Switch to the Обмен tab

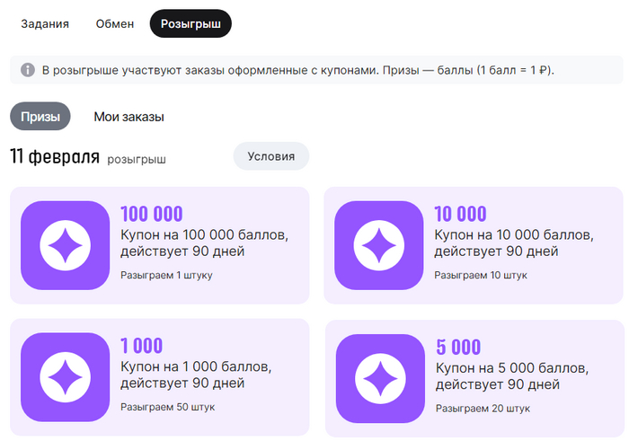(115, 24)
